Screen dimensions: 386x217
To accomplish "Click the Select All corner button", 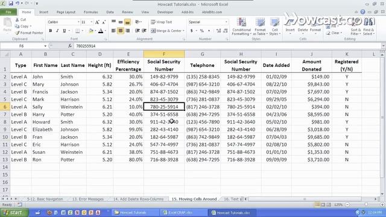I will (x=5, y=54).
